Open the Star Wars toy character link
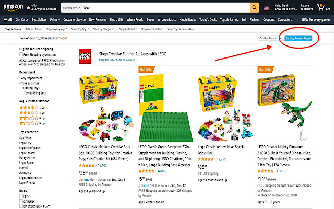Viewport: 334px width, 209px height. [26, 138]
